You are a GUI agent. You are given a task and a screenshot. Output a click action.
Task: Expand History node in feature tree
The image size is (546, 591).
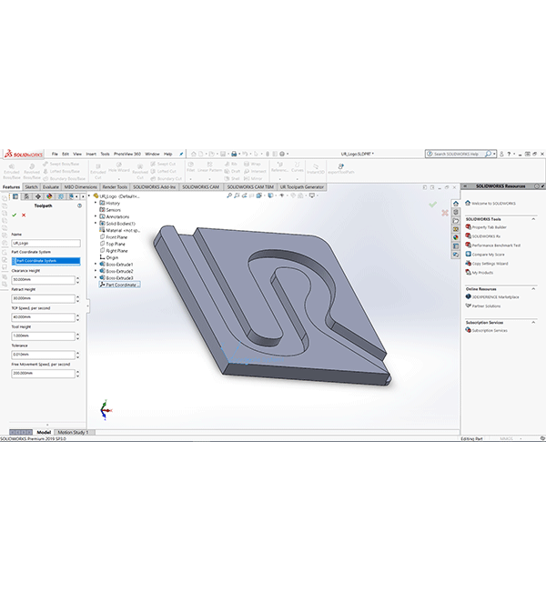[x=96, y=203]
